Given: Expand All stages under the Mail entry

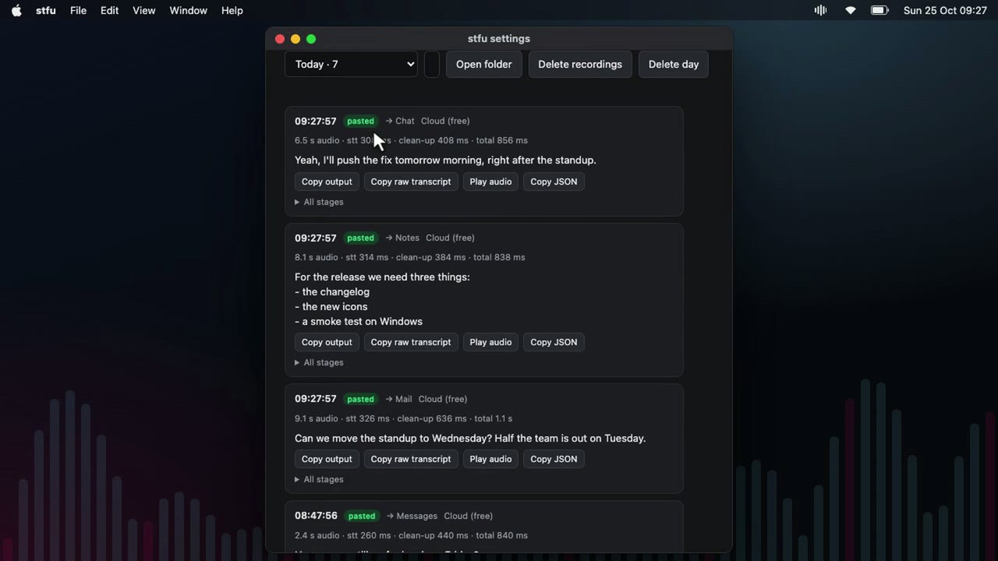Looking at the screenshot, I should coord(319,479).
